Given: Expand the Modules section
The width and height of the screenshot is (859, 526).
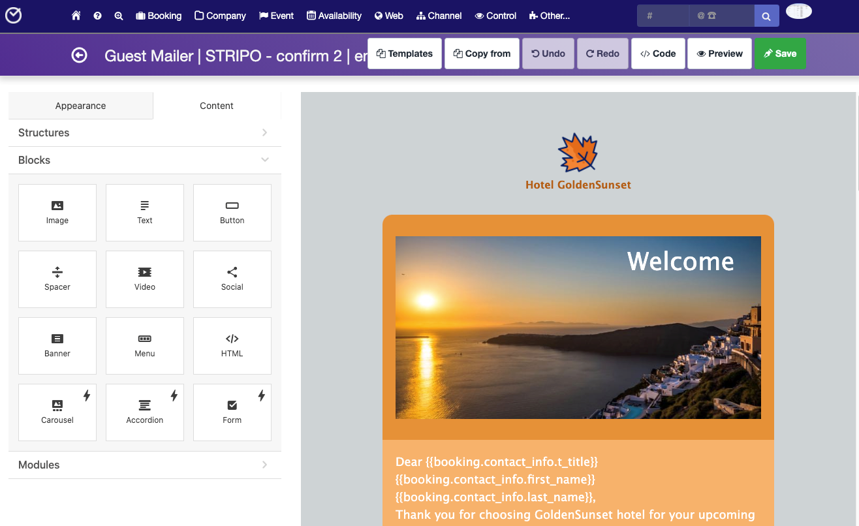Looking at the screenshot, I should 145,465.
